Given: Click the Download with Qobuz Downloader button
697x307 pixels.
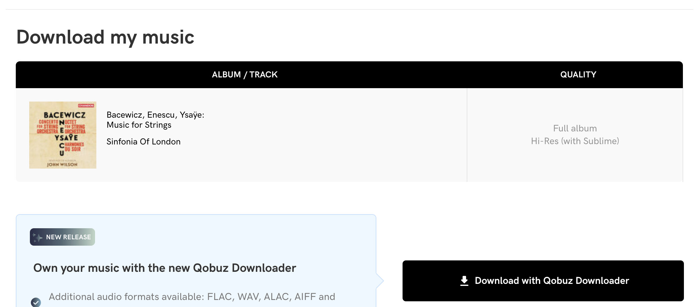Looking at the screenshot, I should [543, 281].
